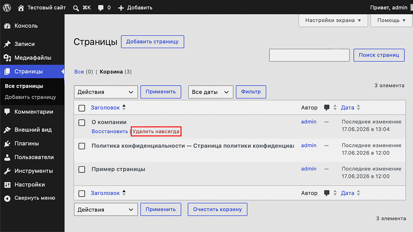Click Привет, admin in the admin bar
This screenshot has height=232, width=413.
click(x=389, y=8)
